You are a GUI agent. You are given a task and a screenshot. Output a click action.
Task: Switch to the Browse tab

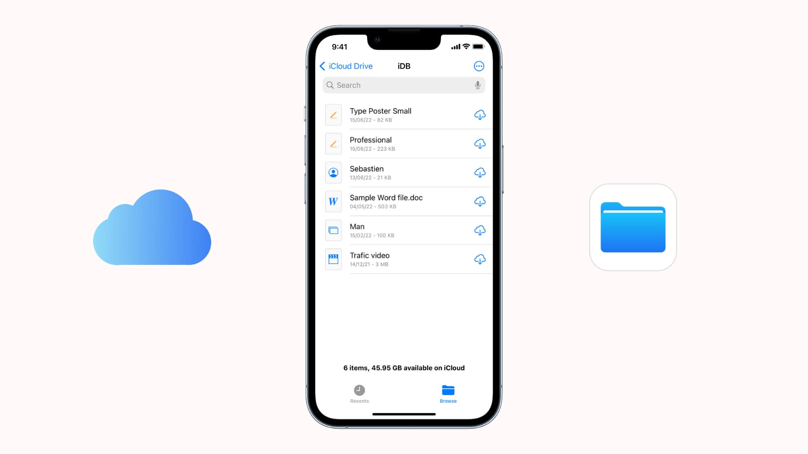447,393
